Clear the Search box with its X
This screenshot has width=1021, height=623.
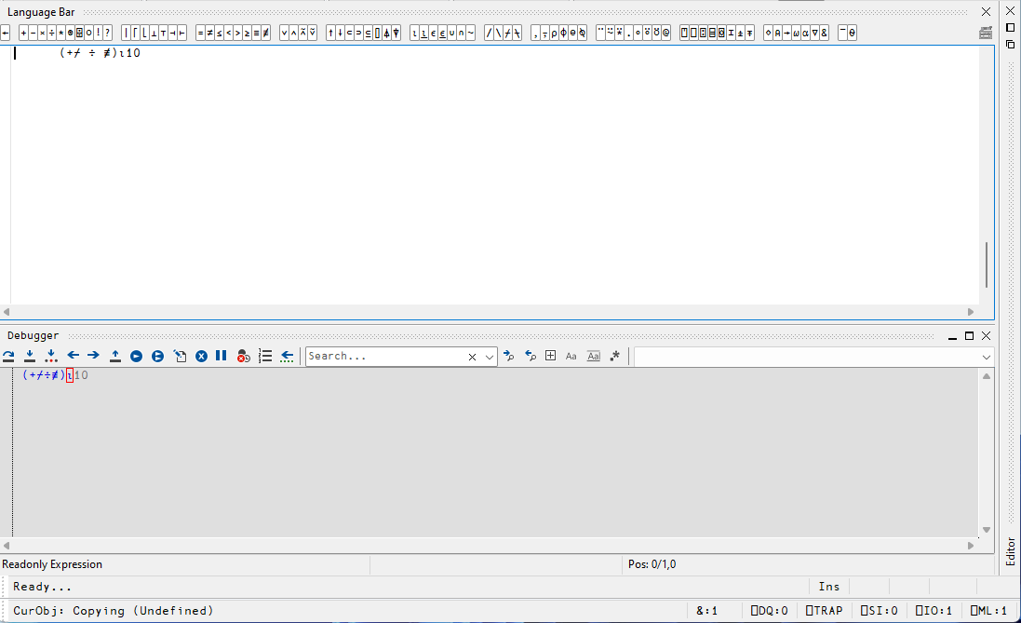coord(472,357)
